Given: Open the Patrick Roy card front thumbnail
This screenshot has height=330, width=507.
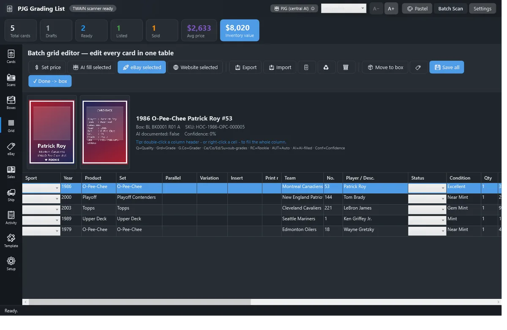Looking at the screenshot, I should point(52,132).
